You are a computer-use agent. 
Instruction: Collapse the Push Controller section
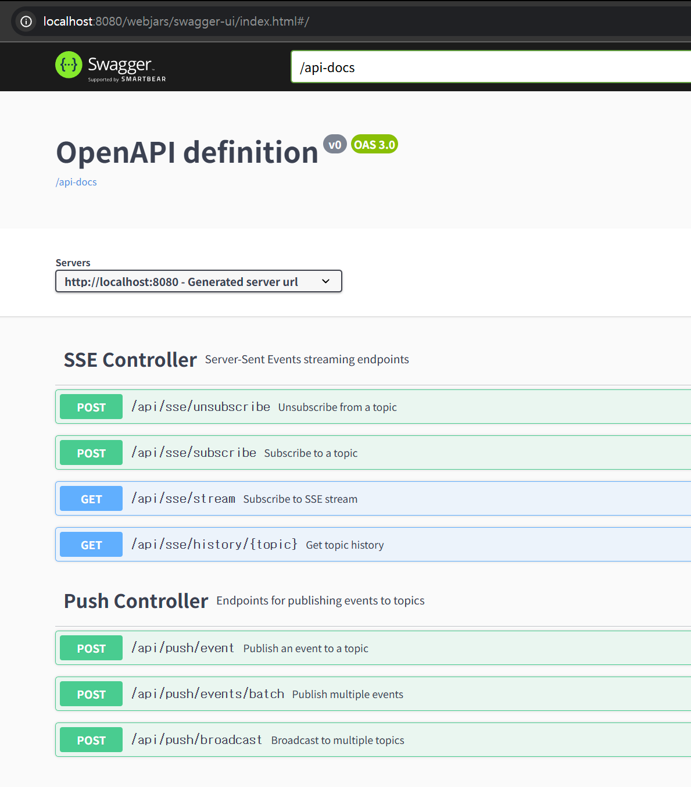(x=136, y=601)
